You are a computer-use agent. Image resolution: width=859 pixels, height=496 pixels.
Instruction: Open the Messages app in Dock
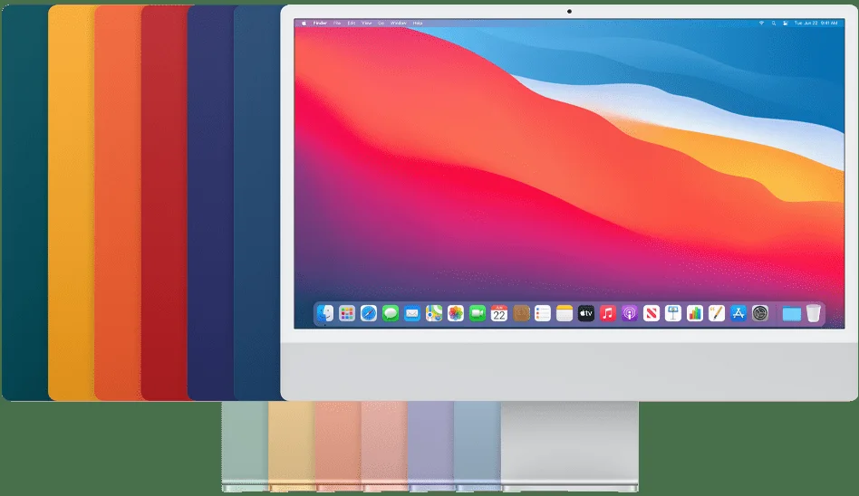coord(391,313)
